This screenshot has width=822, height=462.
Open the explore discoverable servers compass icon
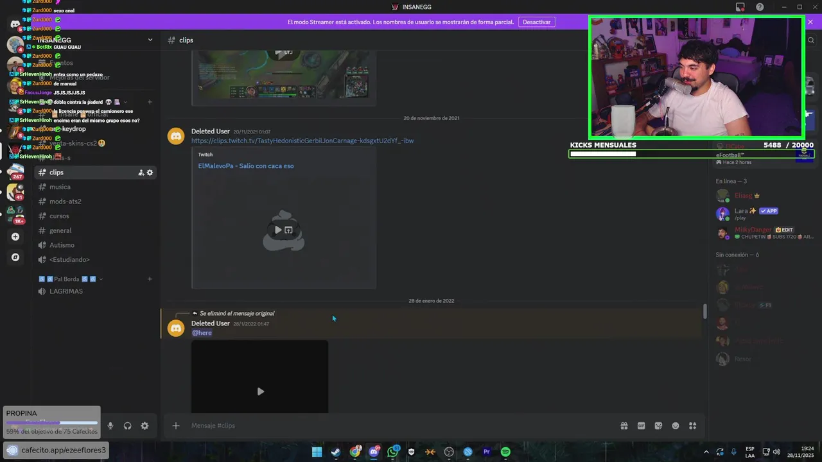click(x=15, y=257)
